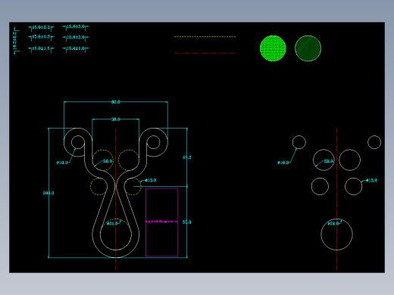
Task: Select the 100.0 height dimension label
Action: point(48,193)
